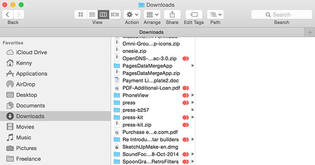Click in the Search field
Image resolution: width=315 pixels, height=165 pixels.
point(281,15)
